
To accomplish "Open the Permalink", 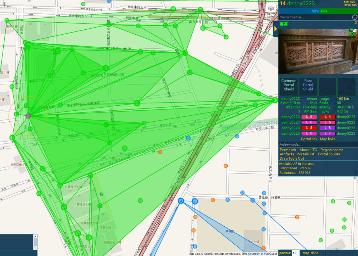I will [x=288, y=150].
